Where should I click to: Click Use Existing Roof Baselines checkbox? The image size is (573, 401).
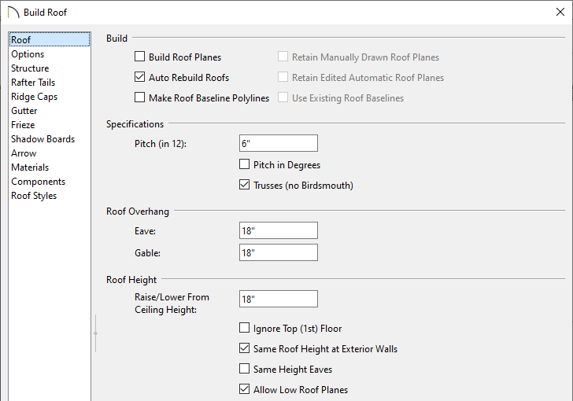coord(283,97)
